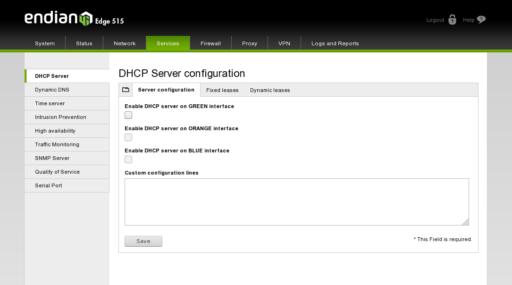
Task: Click the Help speech bubble icon
Action: tap(481, 20)
